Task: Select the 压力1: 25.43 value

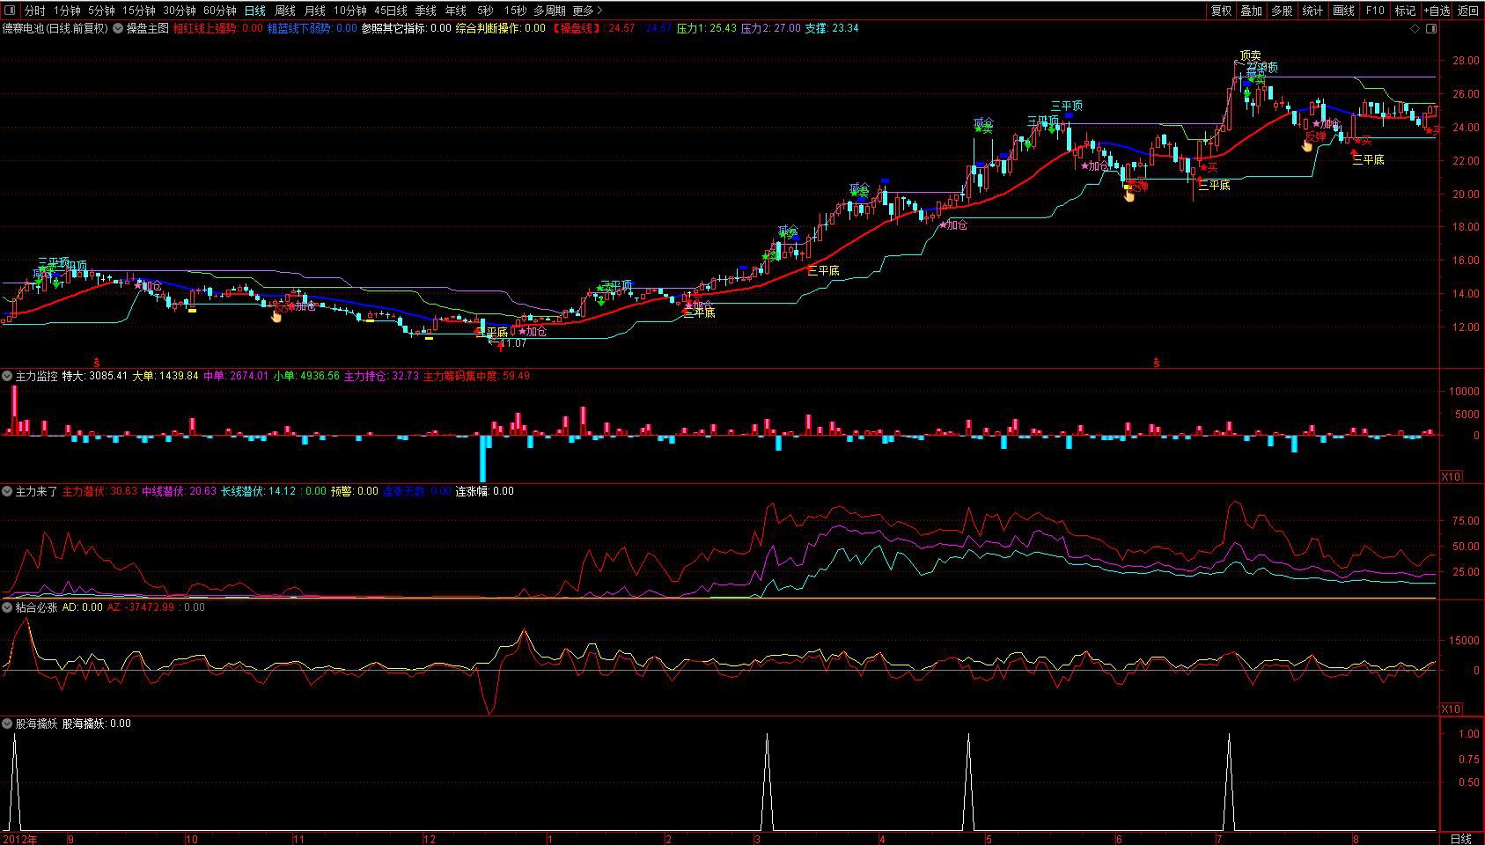Action: point(706,28)
